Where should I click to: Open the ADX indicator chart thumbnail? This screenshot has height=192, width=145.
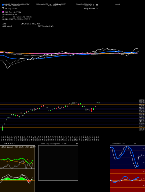[17, 157]
